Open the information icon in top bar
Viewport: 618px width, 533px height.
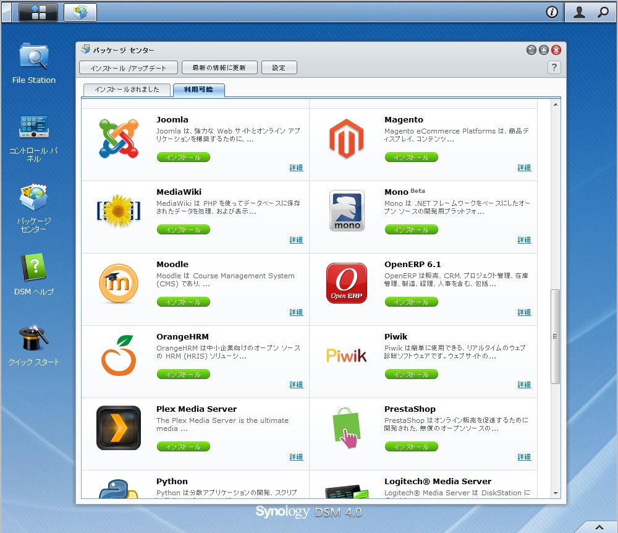(x=552, y=12)
